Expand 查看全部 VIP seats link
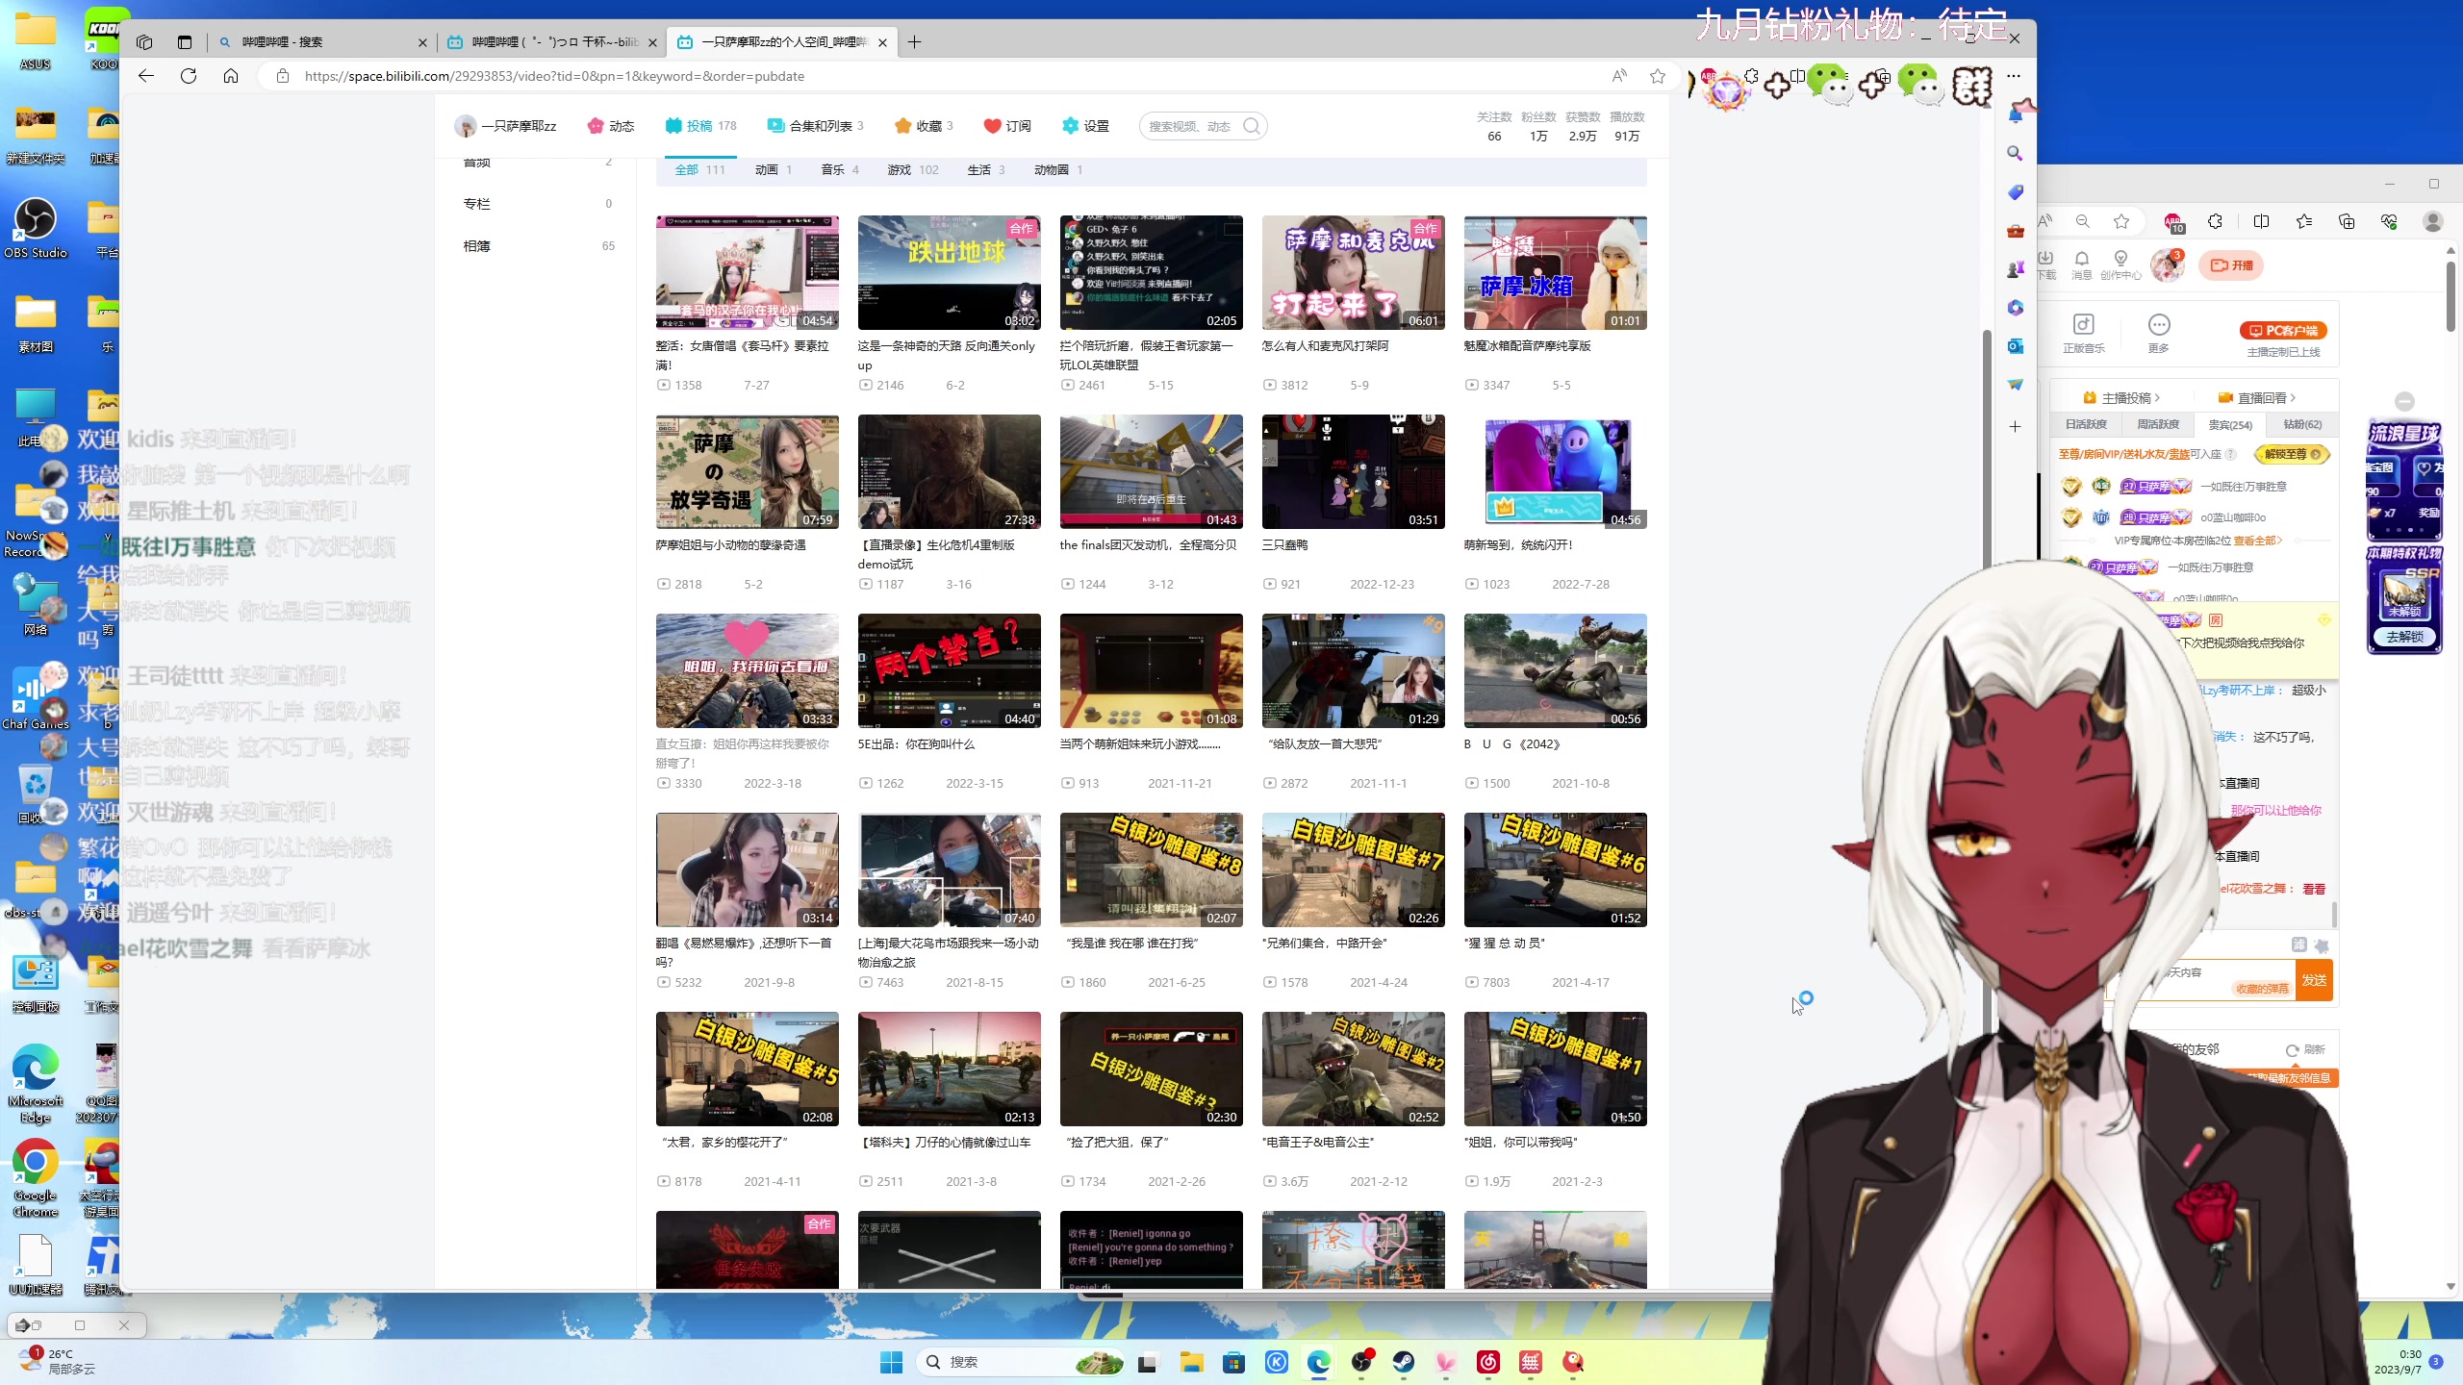This screenshot has height=1385, width=2463. click(2257, 541)
